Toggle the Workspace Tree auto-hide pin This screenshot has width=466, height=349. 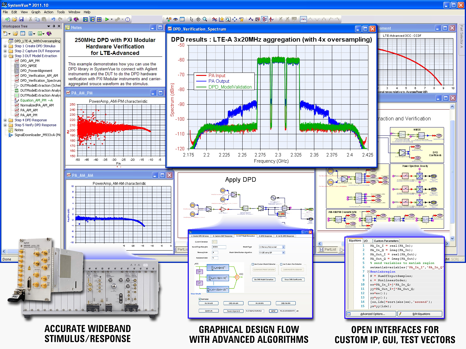[x=54, y=26]
